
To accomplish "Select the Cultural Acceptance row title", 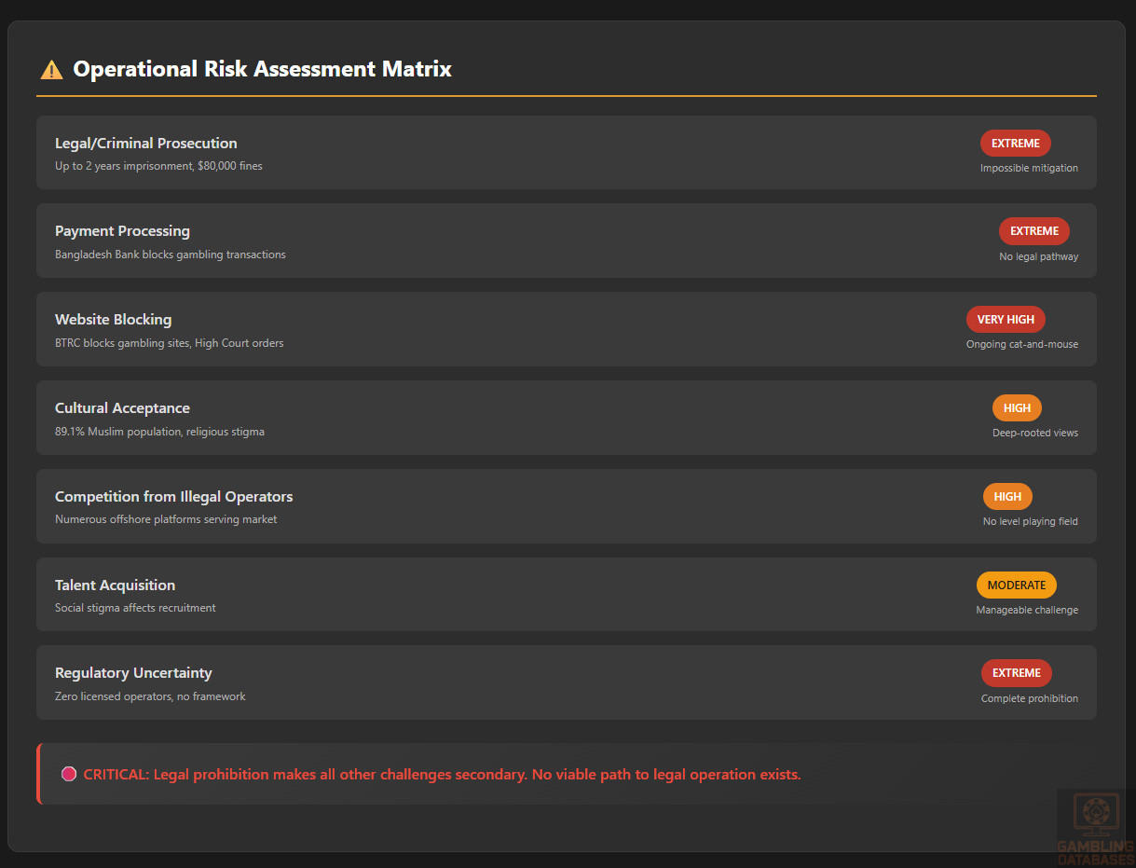I will [x=122, y=408].
